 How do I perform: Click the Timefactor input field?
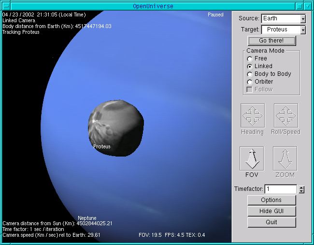click(x=280, y=189)
